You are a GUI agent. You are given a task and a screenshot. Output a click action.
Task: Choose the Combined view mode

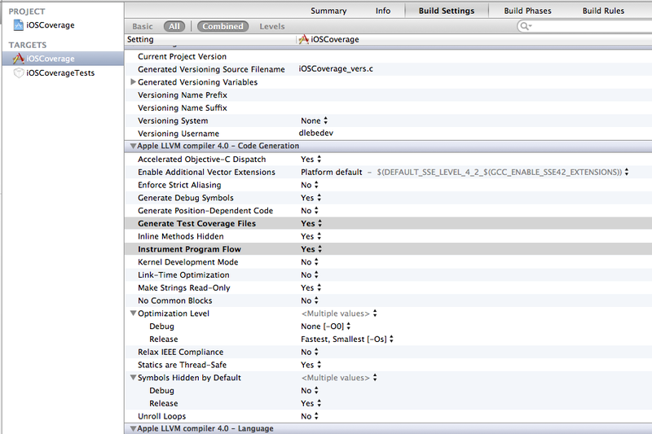click(x=222, y=26)
